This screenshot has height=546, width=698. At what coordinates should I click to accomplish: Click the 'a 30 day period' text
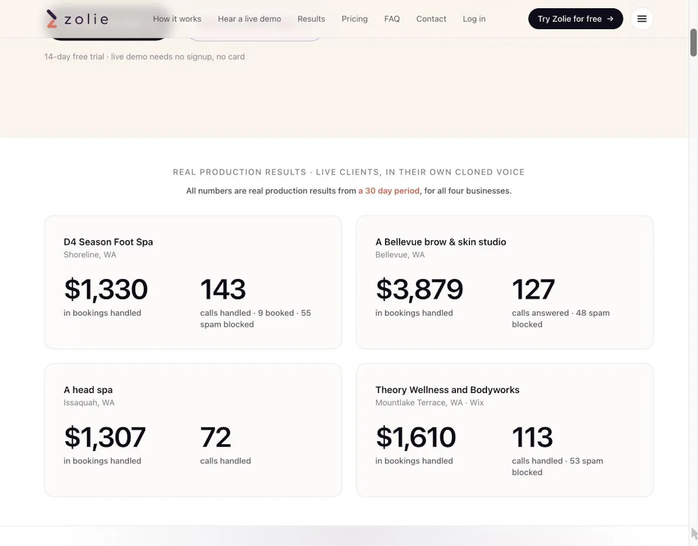pos(389,191)
